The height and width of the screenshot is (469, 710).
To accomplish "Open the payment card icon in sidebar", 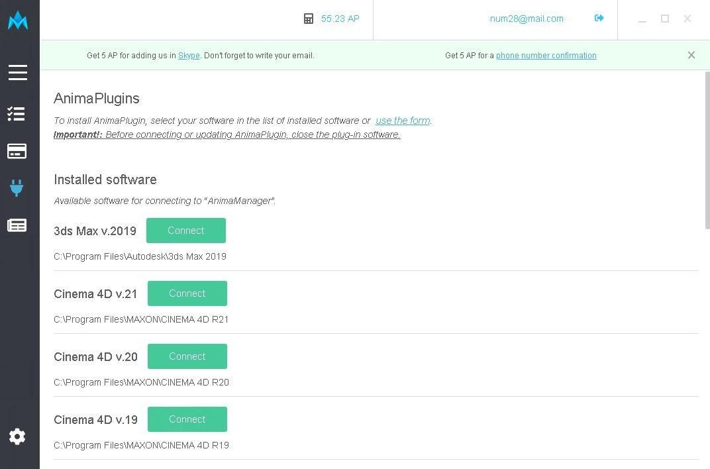I will pos(17,151).
